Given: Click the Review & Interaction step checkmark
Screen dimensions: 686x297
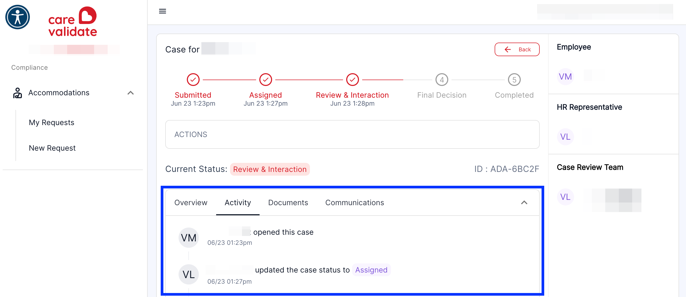Looking at the screenshot, I should [353, 80].
